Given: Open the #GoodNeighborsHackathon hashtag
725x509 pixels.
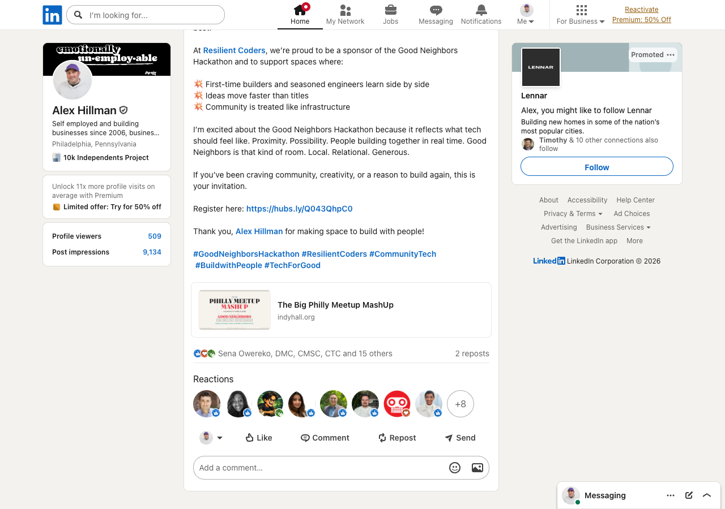Looking at the screenshot, I should coord(246,254).
